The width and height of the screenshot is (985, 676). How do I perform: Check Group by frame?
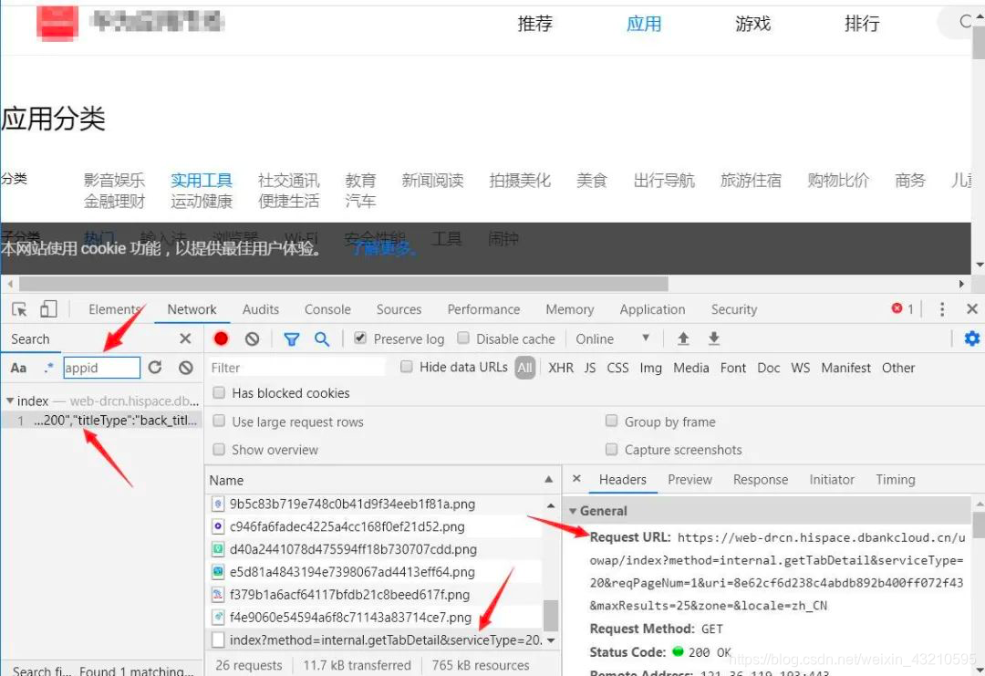point(611,421)
